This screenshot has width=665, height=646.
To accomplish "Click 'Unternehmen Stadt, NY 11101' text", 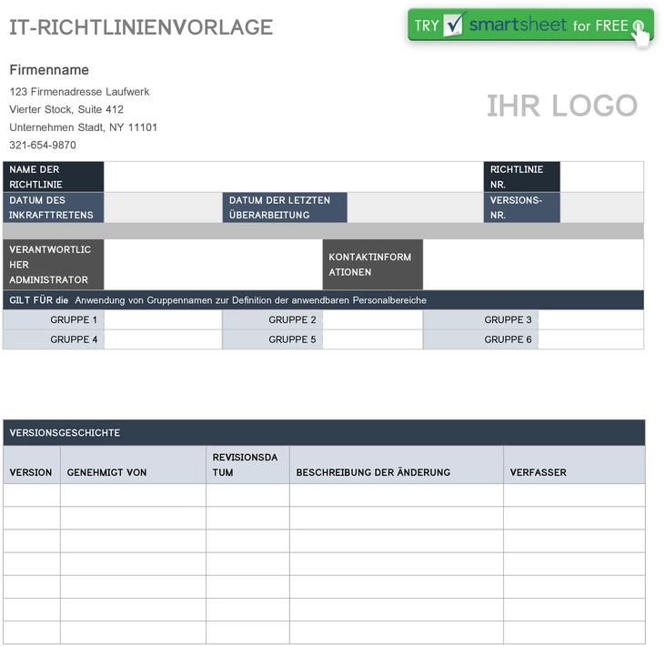I will pyautogui.click(x=83, y=127).
